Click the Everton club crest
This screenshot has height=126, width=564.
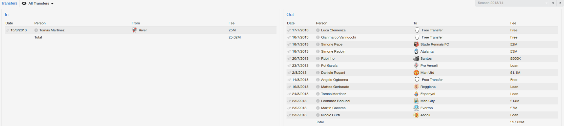point(416,108)
